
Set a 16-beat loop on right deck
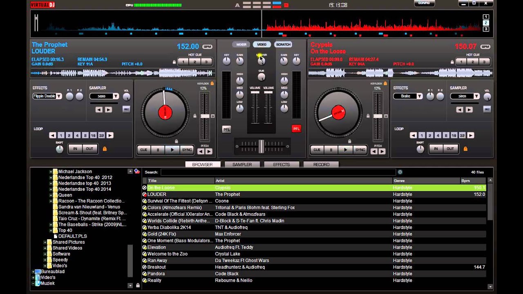pyautogui.click(x=454, y=135)
